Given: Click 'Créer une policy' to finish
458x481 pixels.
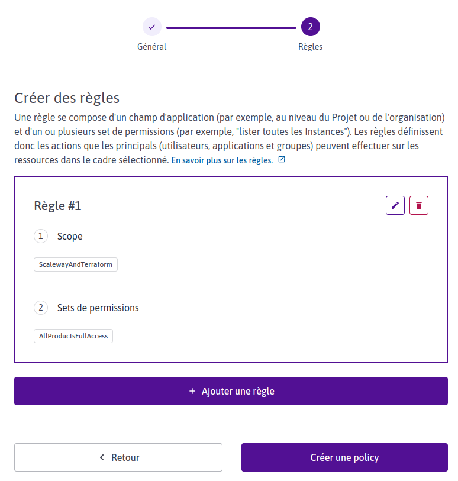Looking at the screenshot, I should 344,457.
